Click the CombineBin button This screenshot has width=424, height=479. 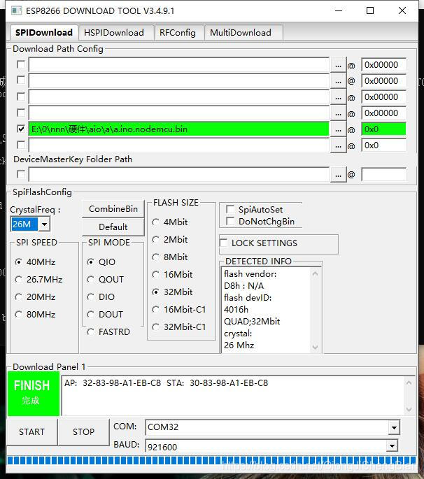coord(113,209)
